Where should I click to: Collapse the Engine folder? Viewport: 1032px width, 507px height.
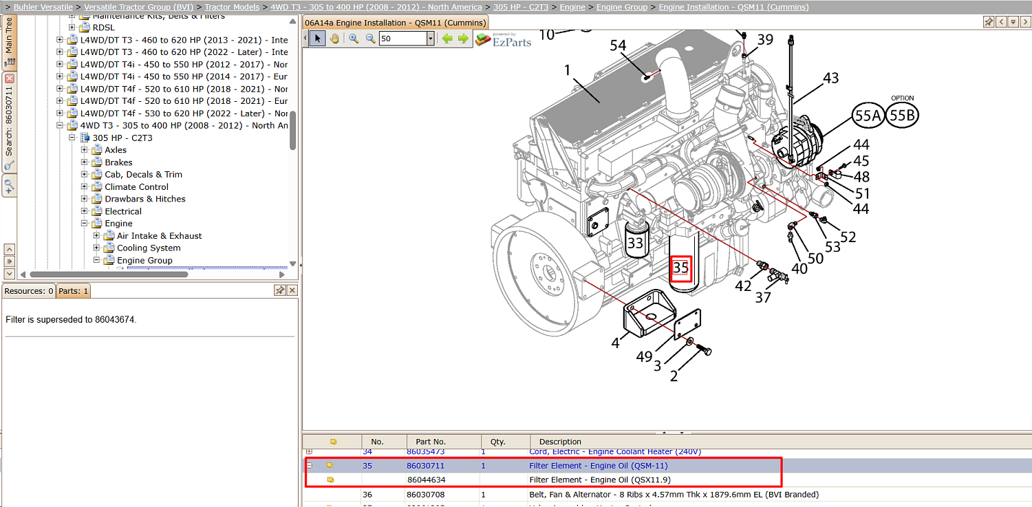click(85, 224)
